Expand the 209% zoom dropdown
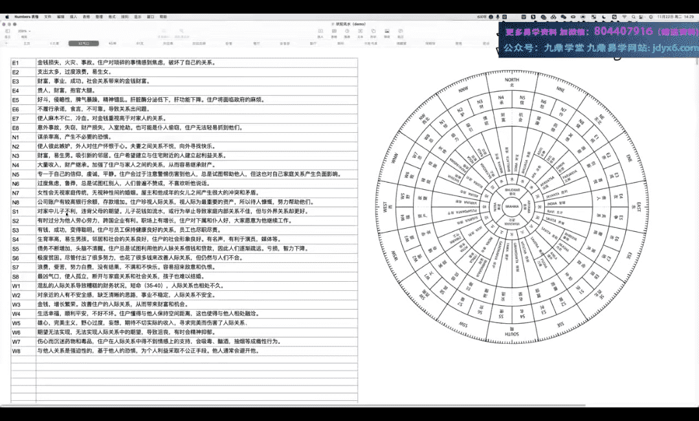The height and width of the screenshot is (421, 699). tap(23, 30)
